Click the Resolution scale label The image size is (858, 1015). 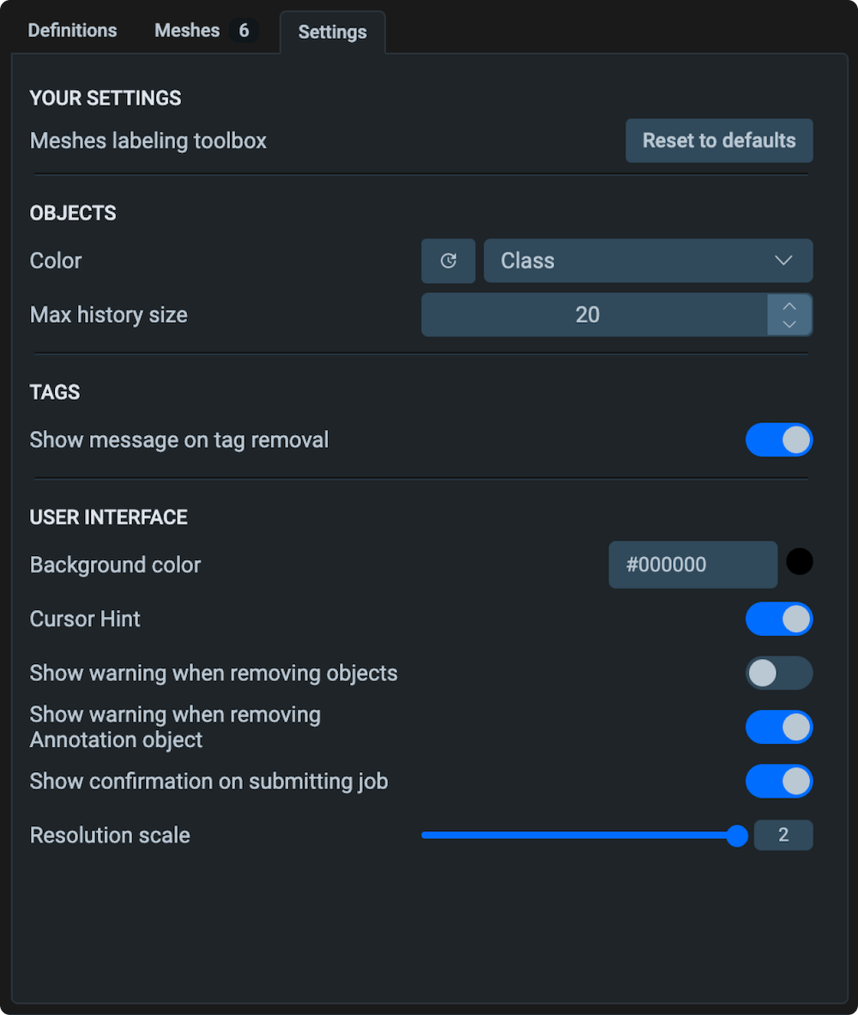(x=110, y=835)
